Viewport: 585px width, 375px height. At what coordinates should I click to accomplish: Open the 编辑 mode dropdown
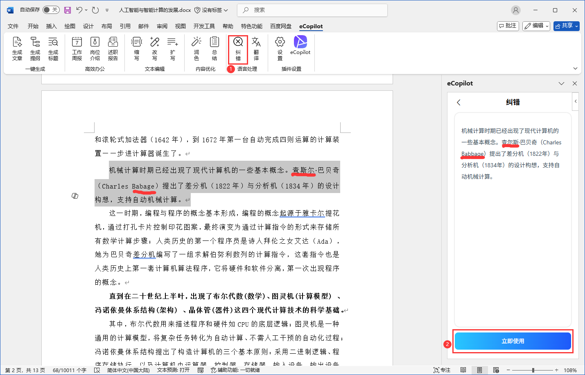tap(536, 26)
